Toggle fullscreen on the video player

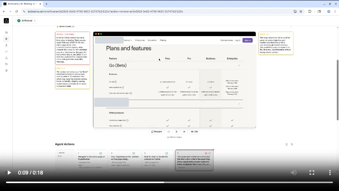click(x=312, y=173)
